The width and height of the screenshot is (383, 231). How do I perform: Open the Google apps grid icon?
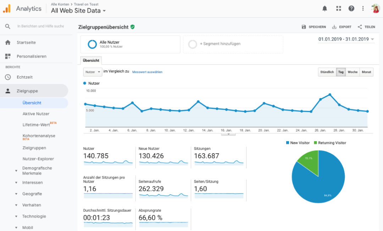click(x=338, y=8)
